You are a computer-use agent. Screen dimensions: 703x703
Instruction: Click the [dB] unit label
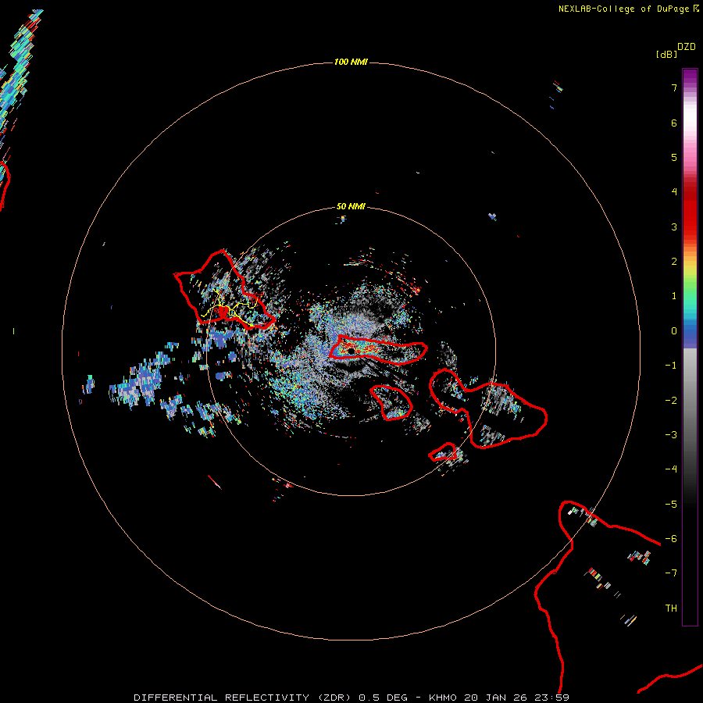coord(666,54)
